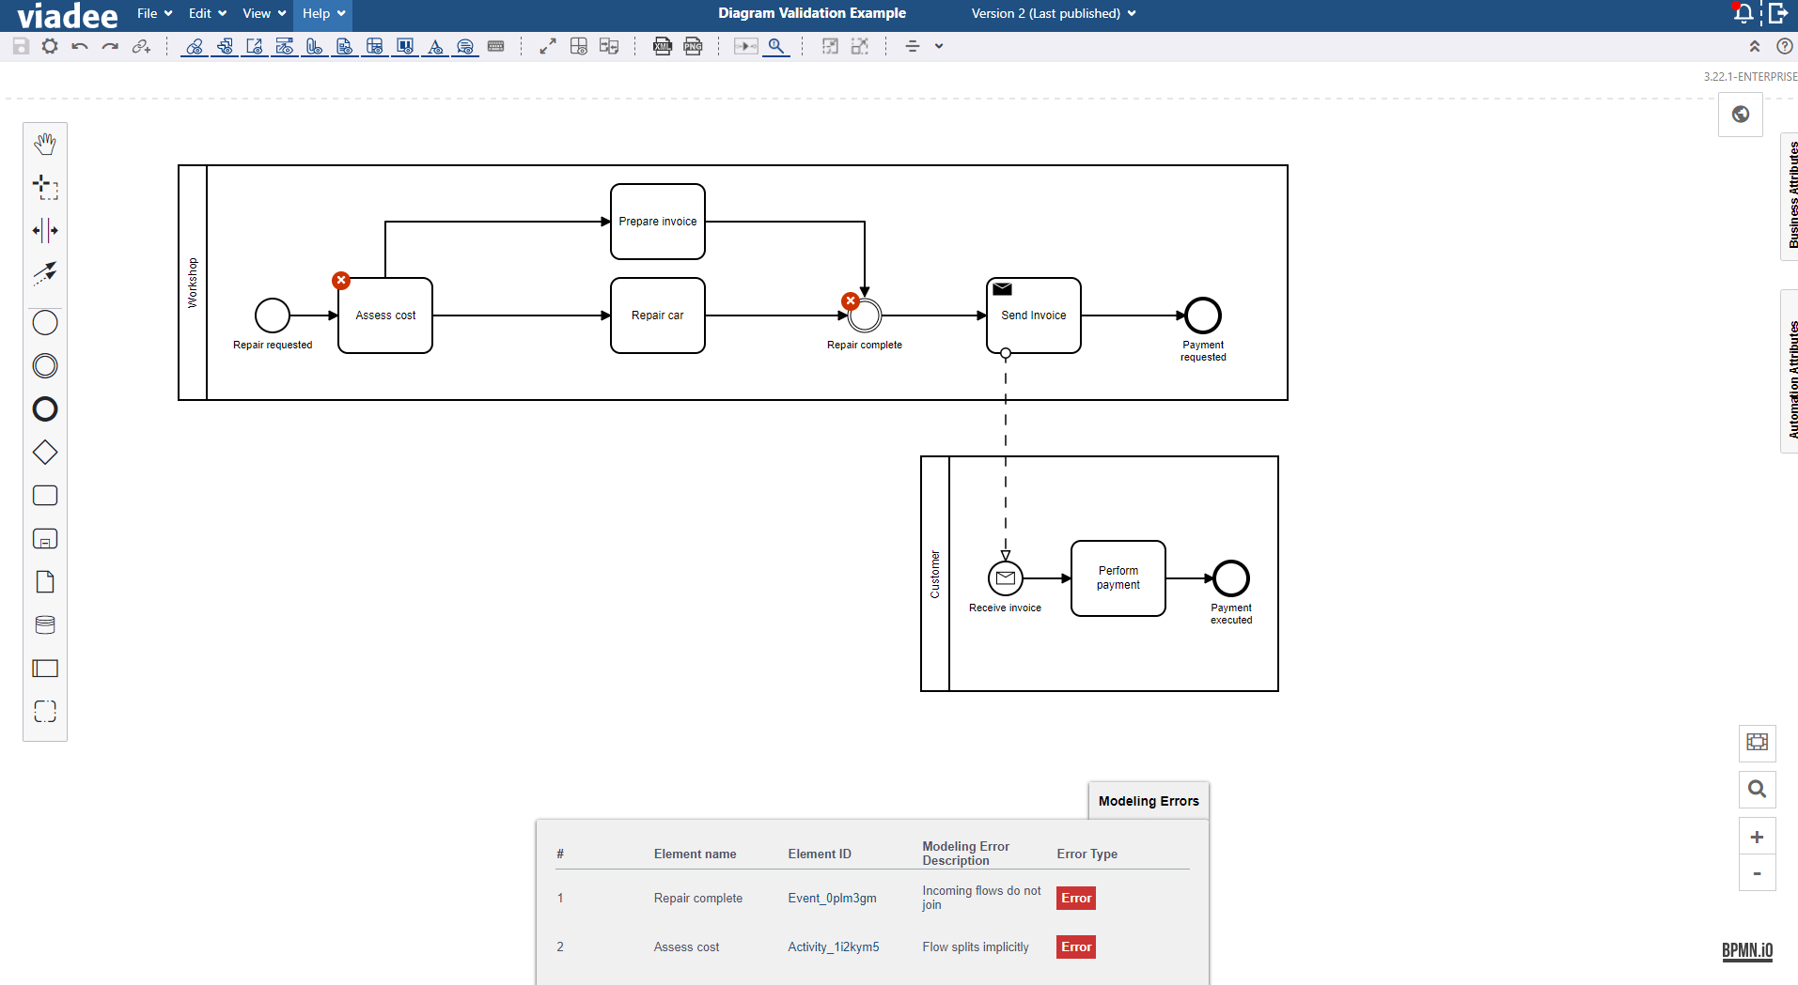1798x985 pixels.
Task: Toggle the Modeling Errors tab
Action: pyautogui.click(x=1149, y=801)
